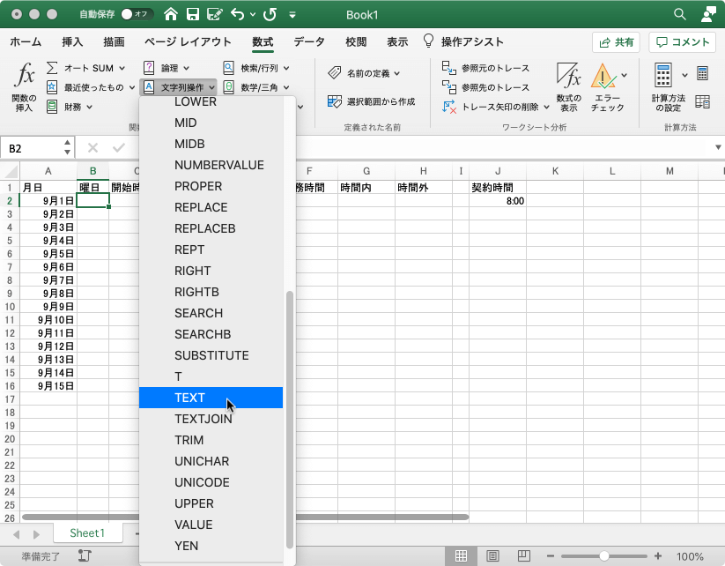Select UPPER function in list
The height and width of the screenshot is (566, 725).
pyautogui.click(x=211, y=503)
